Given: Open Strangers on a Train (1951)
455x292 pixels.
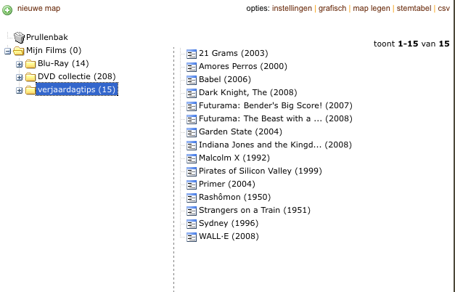Looking at the screenshot, I should click(255, 210).
